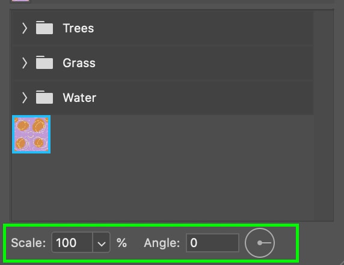Image resolution: width=344 pixels, height=265 pixels.
Task: Click the Scale value field showing 100
Action: (72, 243)
